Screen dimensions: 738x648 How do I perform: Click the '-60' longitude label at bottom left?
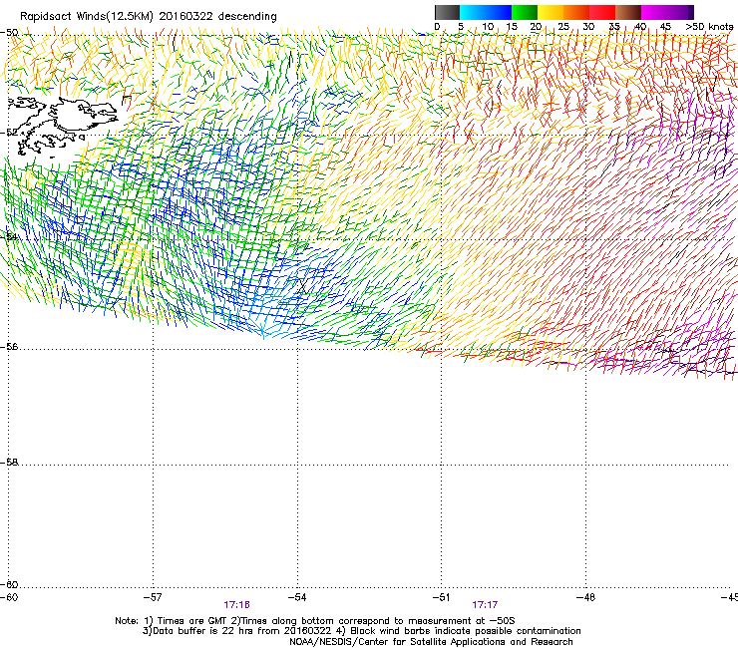tap(9, 597)
